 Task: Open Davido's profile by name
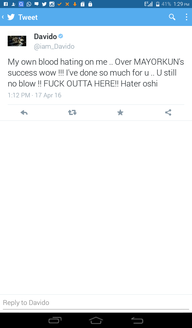click(x=45, y=37)
